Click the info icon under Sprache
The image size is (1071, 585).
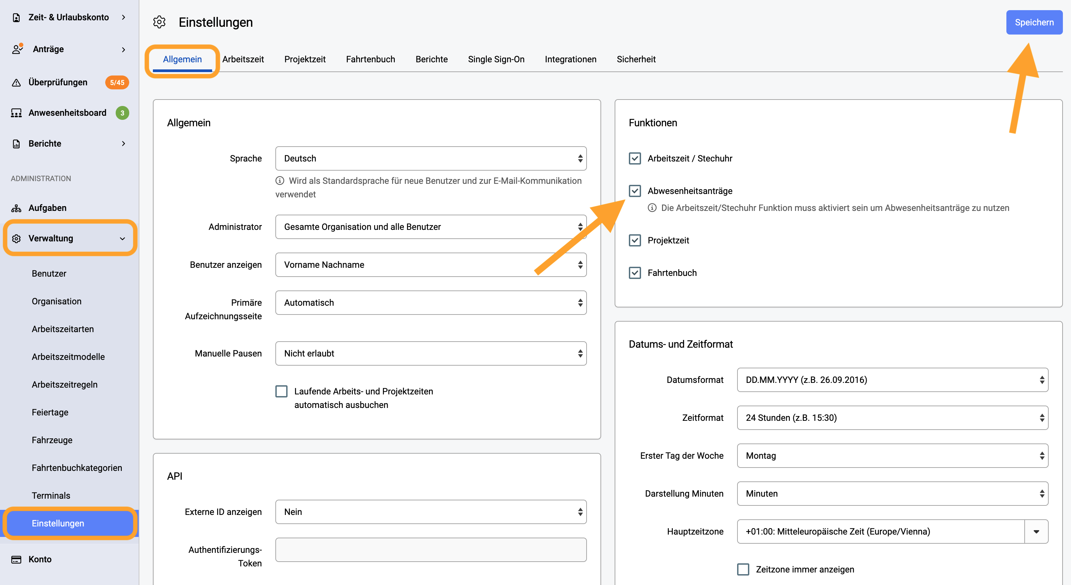[280, 180]
